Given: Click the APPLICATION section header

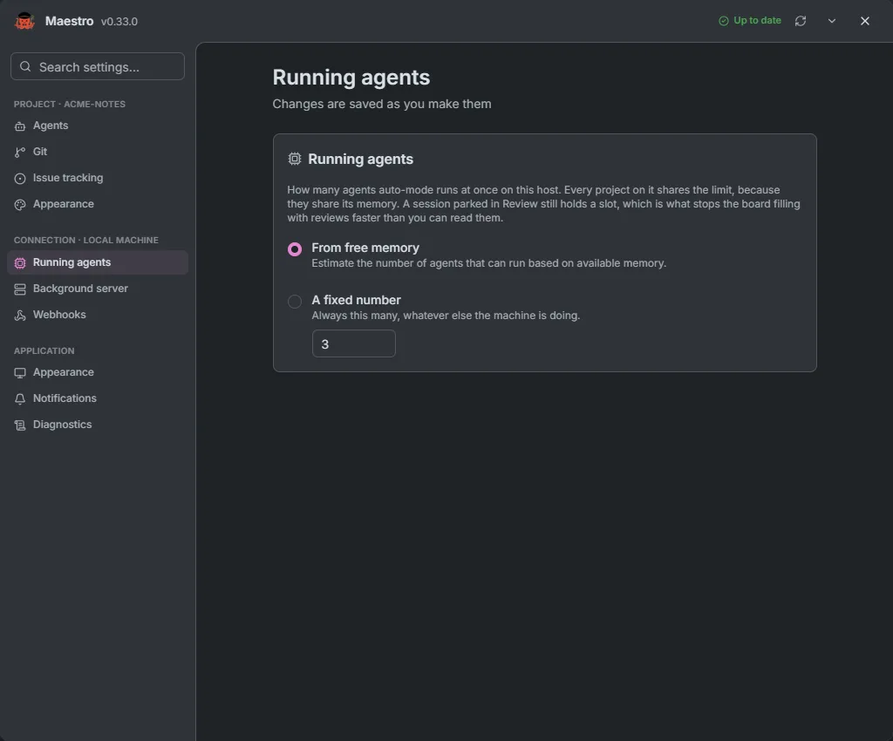Looking at the screenshot, I should pyautogui.click(x=44, y=351).
